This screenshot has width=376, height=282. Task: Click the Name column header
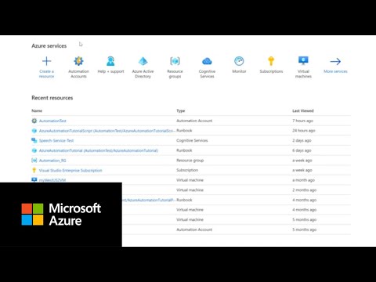point(37,110)
